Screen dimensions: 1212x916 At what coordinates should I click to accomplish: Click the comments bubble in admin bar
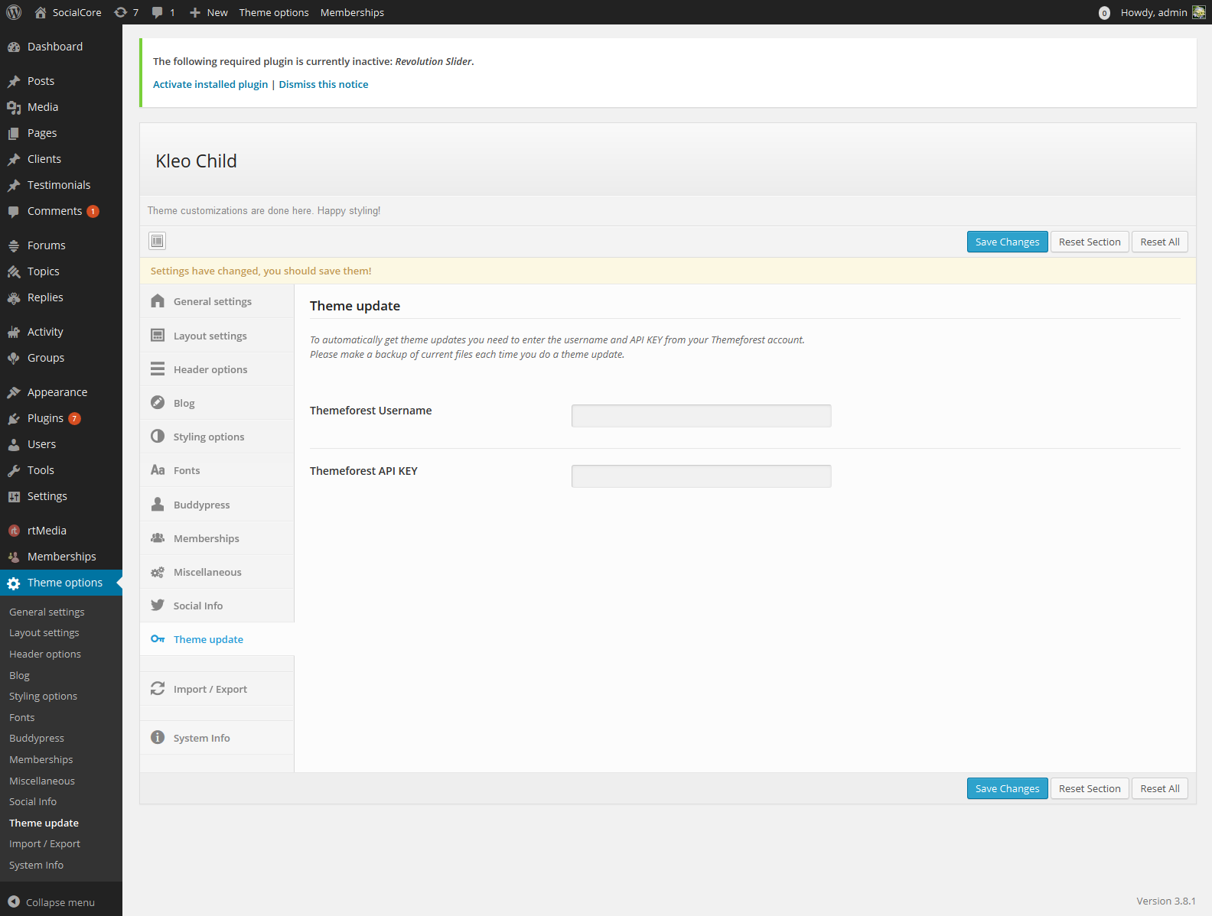pyautogui.click(x=162, y=12)
